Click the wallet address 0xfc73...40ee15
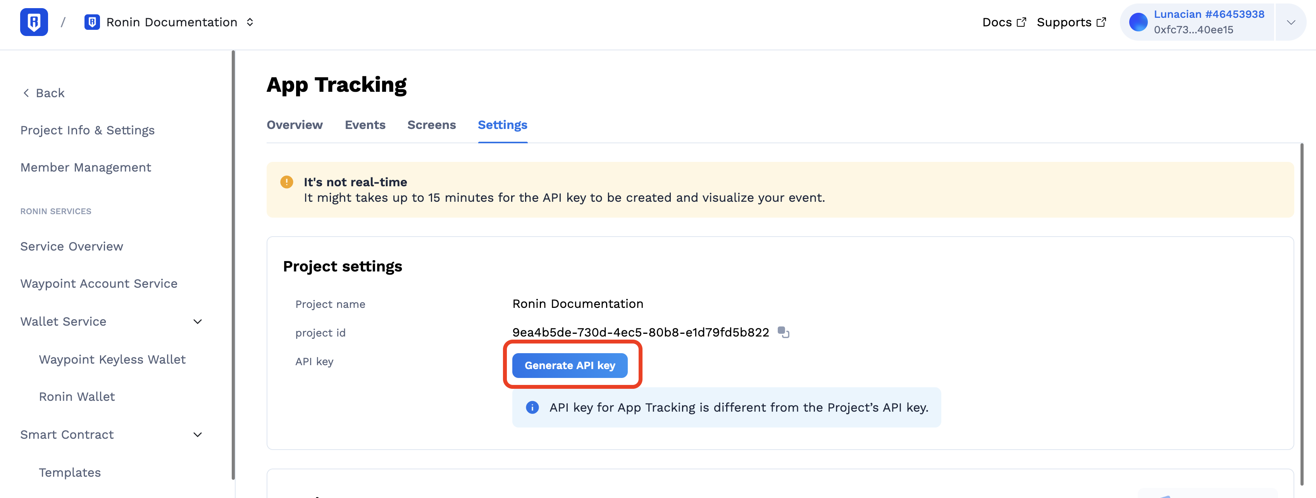The height and width of the screenshot is (498, 1316). click(1194, 30)
